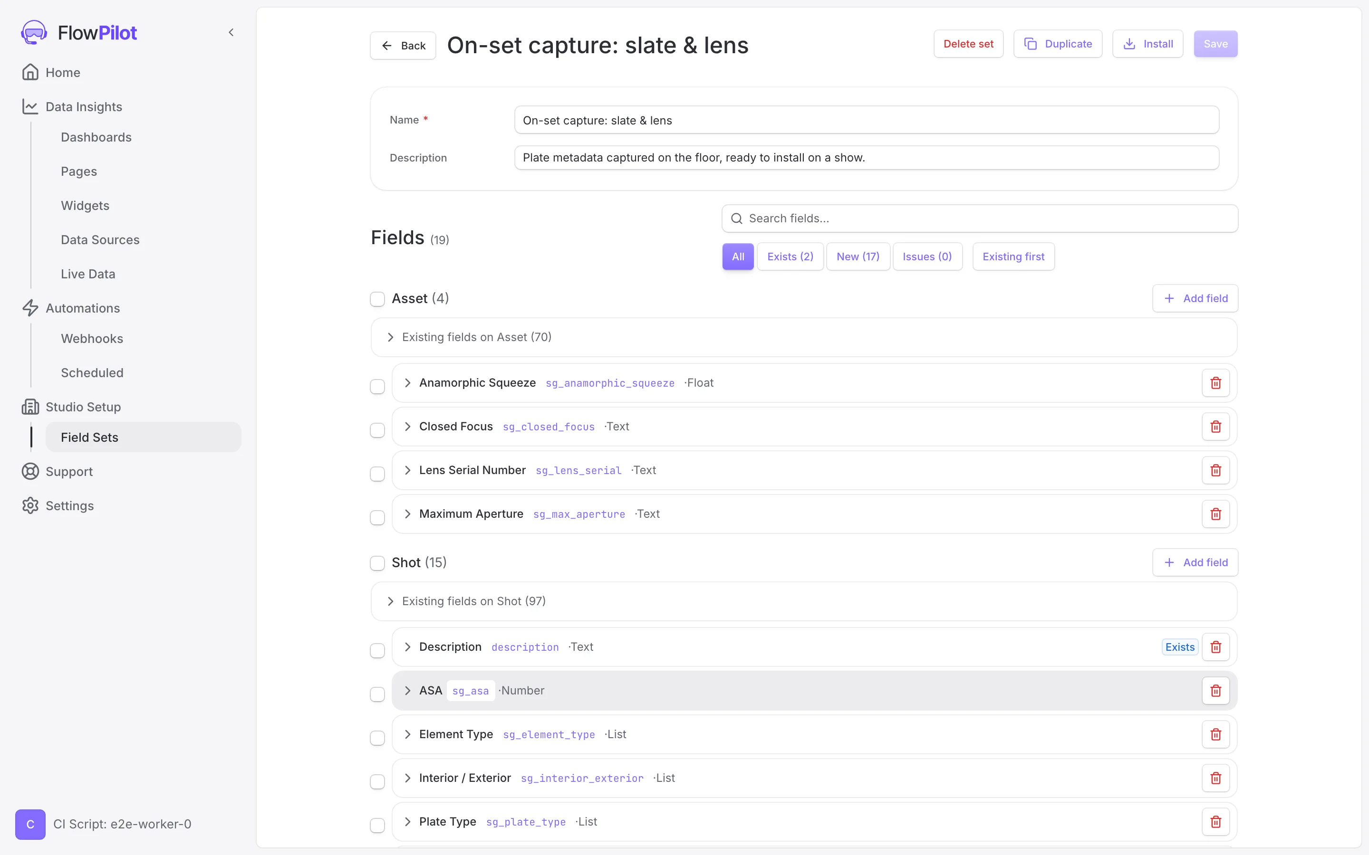Delete the Plate Type field
The height and width of the screenshot is (855, 1369).
(1215, 822)
